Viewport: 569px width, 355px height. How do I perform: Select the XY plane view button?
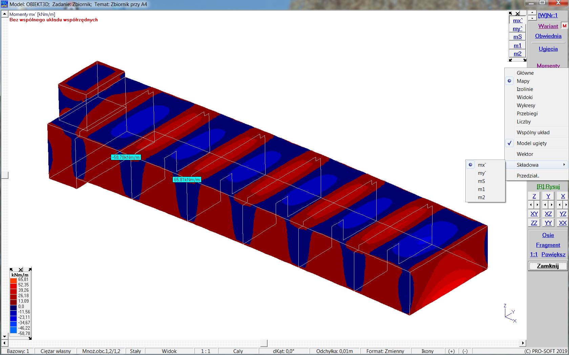(x=534, y=214)
